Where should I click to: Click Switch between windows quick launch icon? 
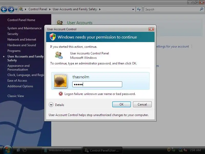point(25,150)
